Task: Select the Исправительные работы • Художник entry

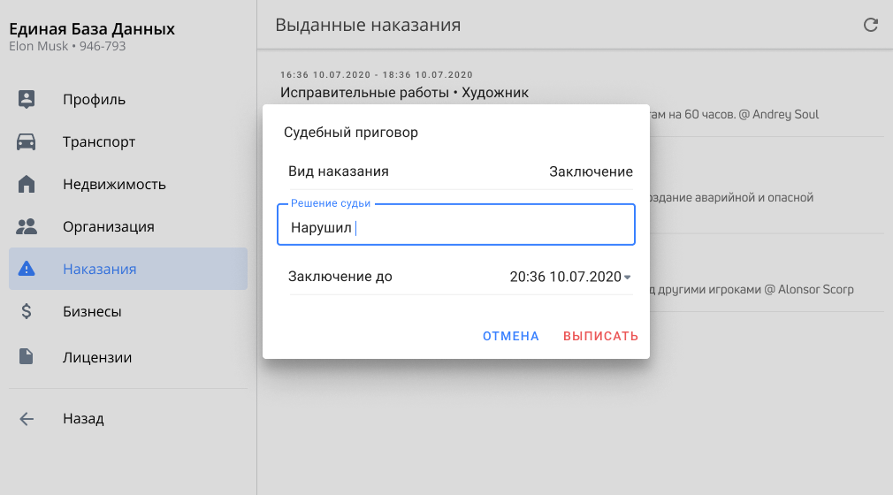Action: tap(404, 92)
